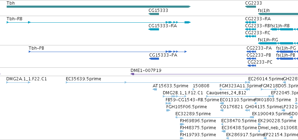
Task: Select the CG2233-PB protein label
Action: (259, 55)
